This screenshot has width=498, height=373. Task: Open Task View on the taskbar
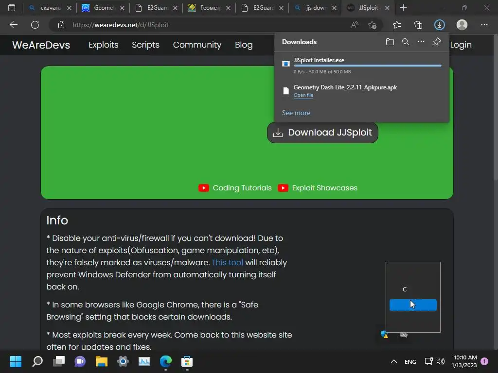pyautogui.click(x=59, y=361)
